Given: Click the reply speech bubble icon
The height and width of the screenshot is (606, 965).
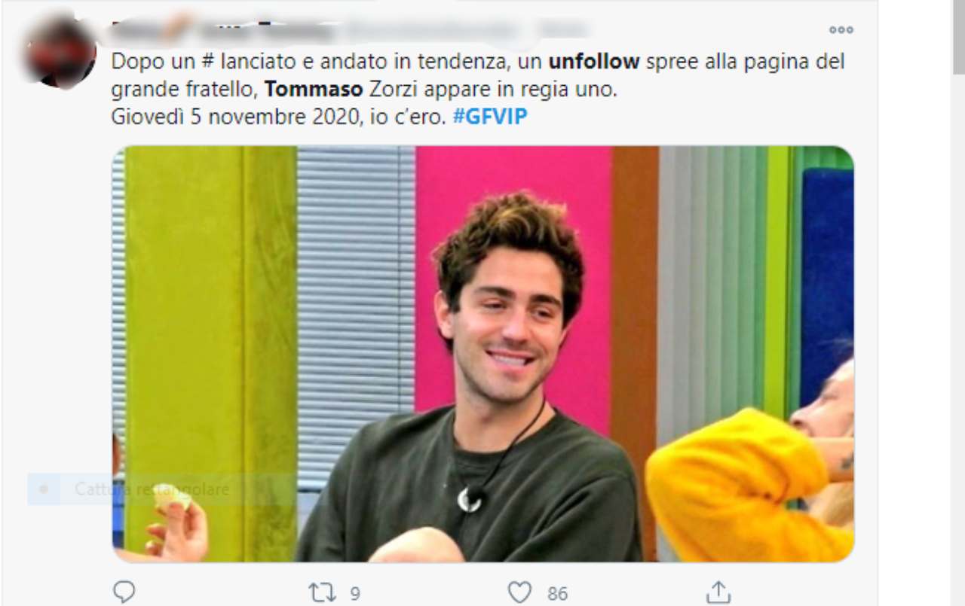Looking at the screenshot, I should (124, 592).
